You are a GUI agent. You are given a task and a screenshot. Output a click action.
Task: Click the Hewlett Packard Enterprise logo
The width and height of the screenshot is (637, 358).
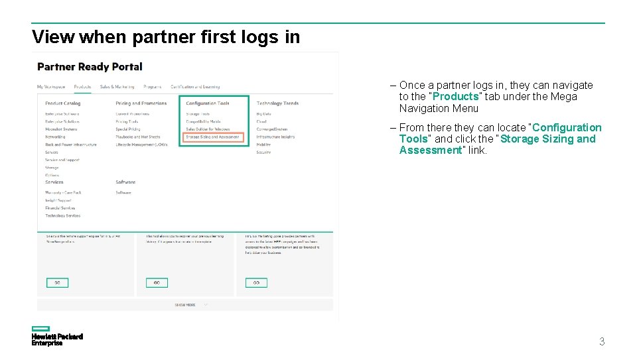[57, 336]
